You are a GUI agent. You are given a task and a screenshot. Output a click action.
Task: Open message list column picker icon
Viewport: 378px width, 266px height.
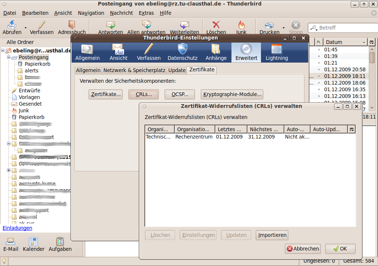coord(371,42)
